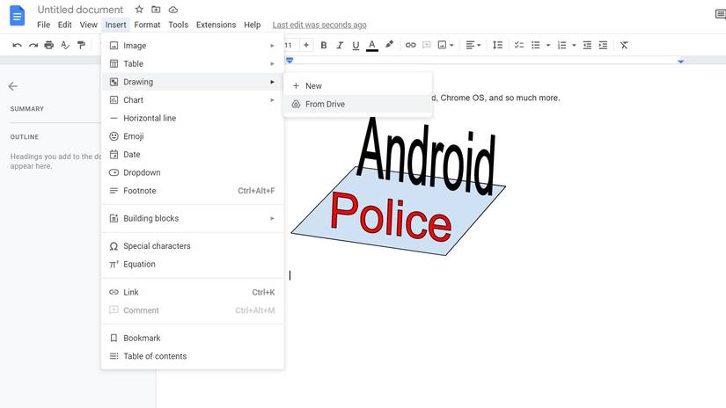The image size is (726, 408).
Task: Click the spell check icon
Action: pos(65,45)
